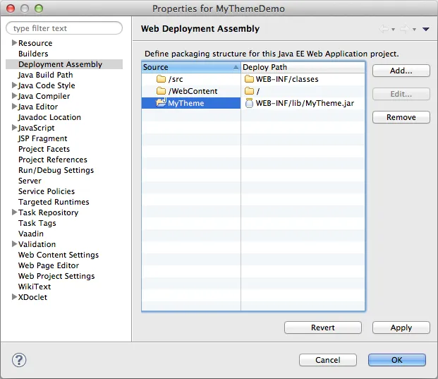Open Java Build Path page

coord(46,75)
